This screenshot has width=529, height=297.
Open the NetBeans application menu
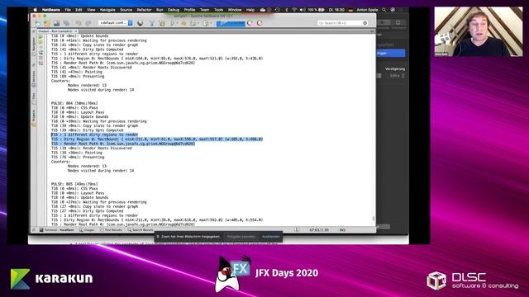point(51,10)
